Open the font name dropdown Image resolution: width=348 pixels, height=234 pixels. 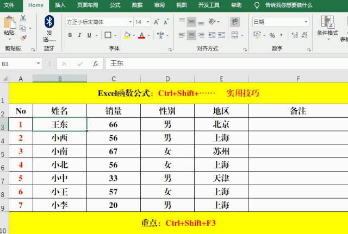coord(130,22)
